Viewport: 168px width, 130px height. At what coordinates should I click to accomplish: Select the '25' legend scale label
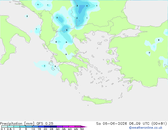[51, 129]
